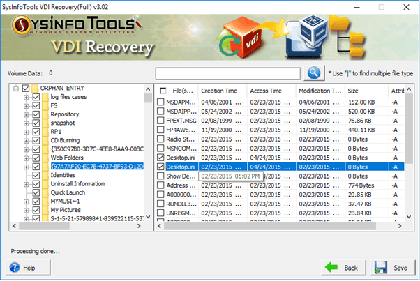
Task: Uncheck the Identities folder checkbox
Action: (x=36, y=175)
